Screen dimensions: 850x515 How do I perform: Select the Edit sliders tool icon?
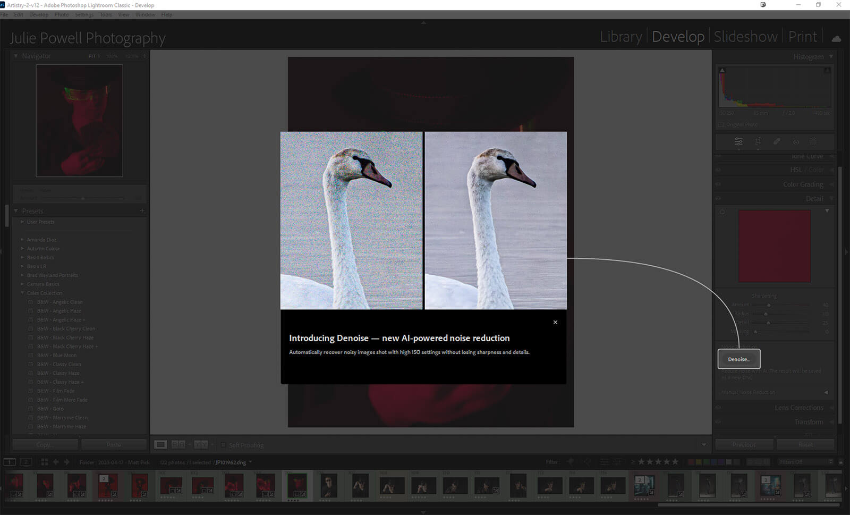click(738, 141)
